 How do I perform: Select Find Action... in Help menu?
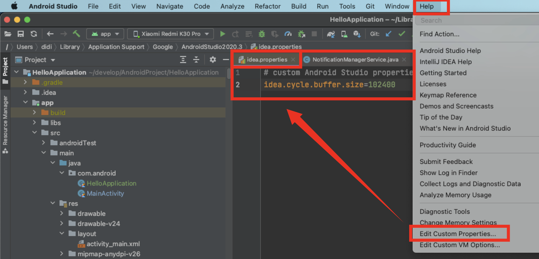[439, 34]
